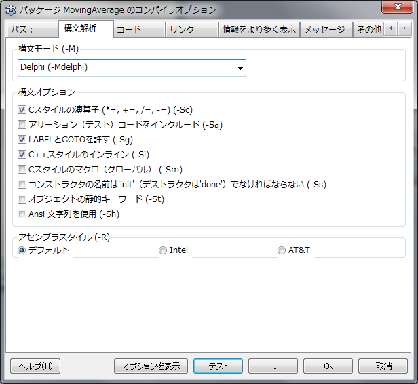
Task: Click the Lazarus gear icon in title bar
Action: pos(11,10)
